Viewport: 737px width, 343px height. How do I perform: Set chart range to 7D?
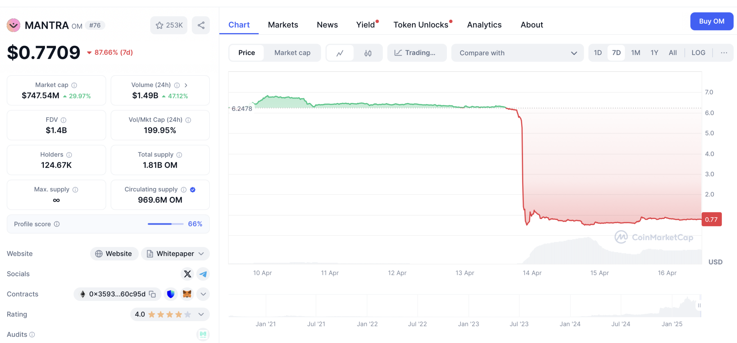(x=616, y=53)
